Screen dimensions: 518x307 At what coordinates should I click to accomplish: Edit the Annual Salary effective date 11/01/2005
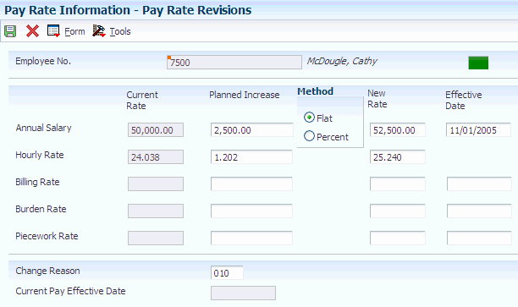(x=478, y=130)
